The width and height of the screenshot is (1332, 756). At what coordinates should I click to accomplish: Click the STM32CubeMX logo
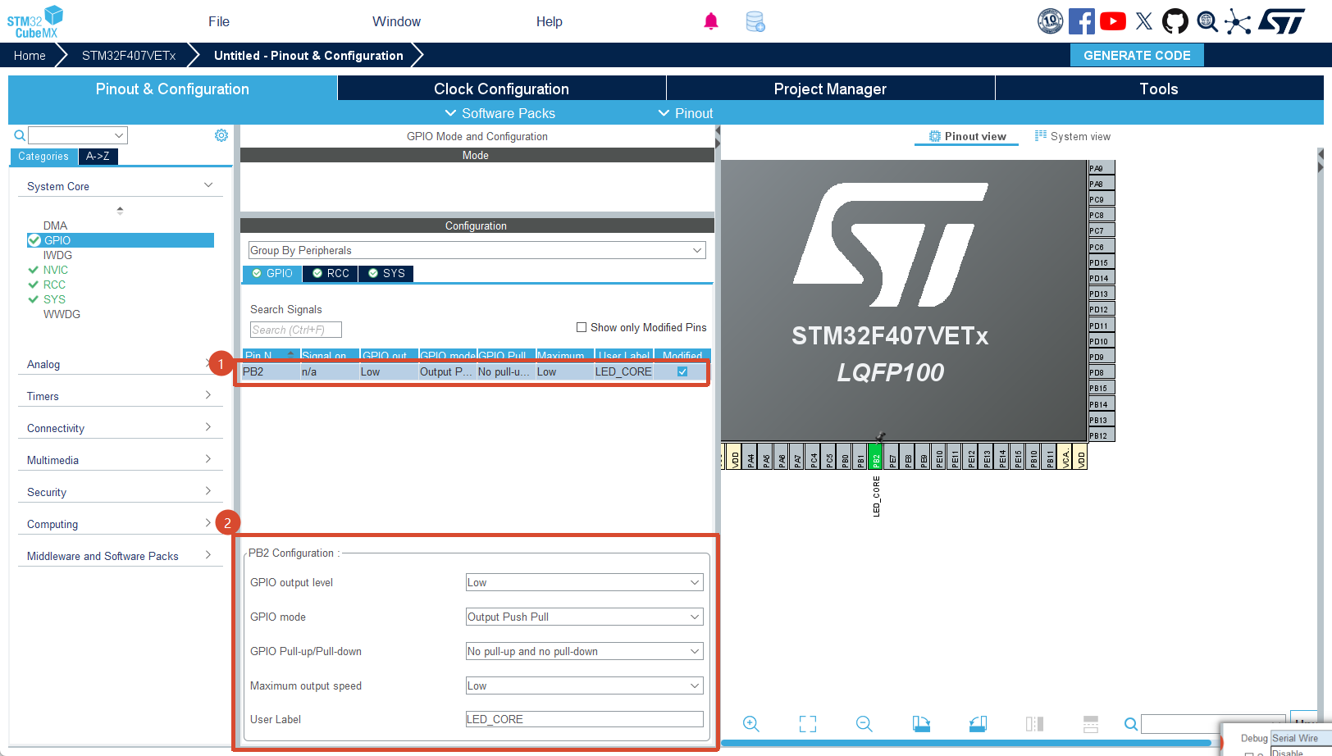[x=35, y=21]
